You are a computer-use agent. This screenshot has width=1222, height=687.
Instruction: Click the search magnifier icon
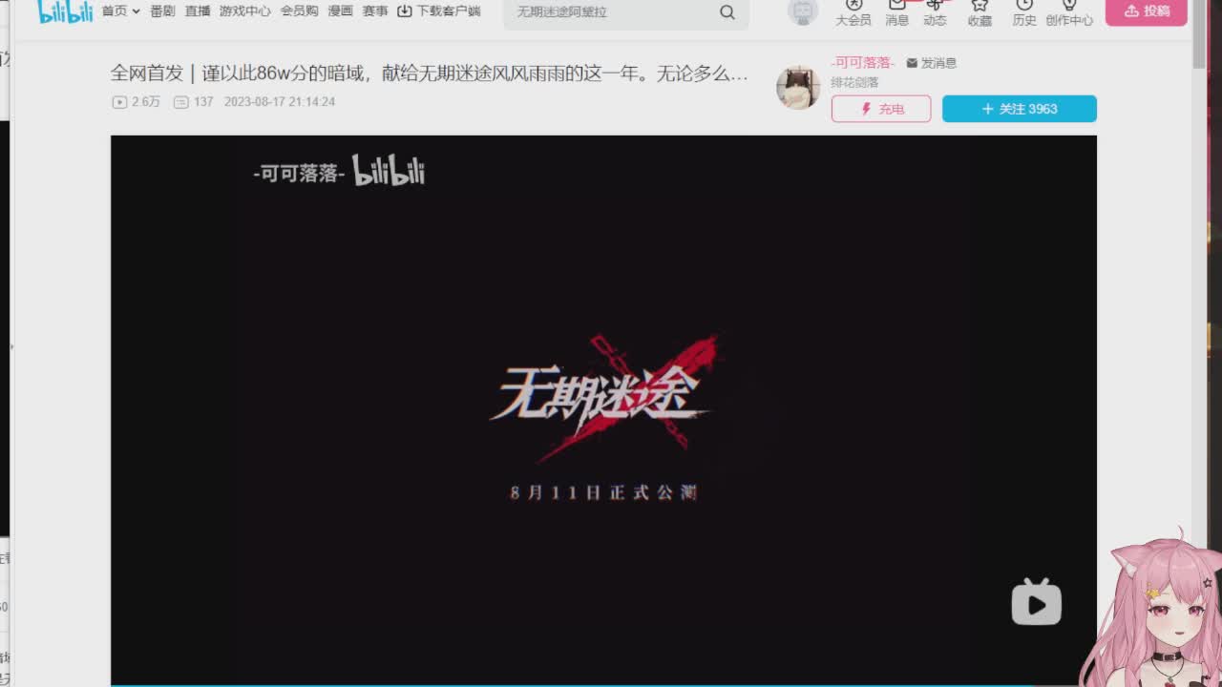(x=727, y=12)
